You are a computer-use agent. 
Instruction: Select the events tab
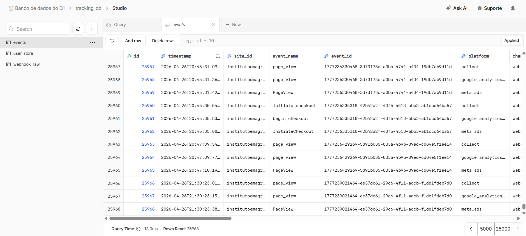pos(190,25)
